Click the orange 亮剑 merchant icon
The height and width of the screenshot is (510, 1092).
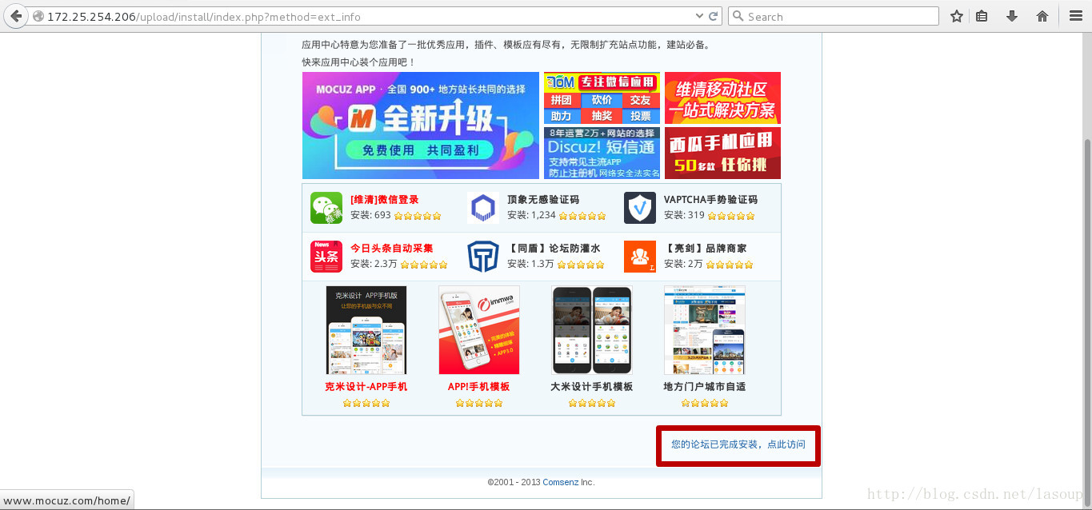click(640, 257)
